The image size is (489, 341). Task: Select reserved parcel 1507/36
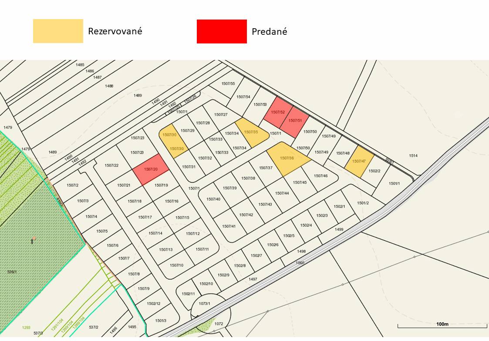coord(287,159)
